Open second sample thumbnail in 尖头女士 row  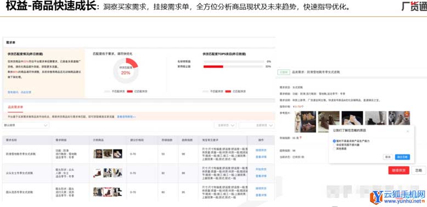(108, 173)
